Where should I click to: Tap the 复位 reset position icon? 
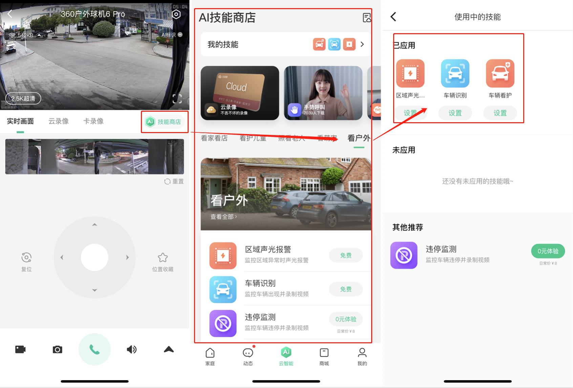(26, 258)
